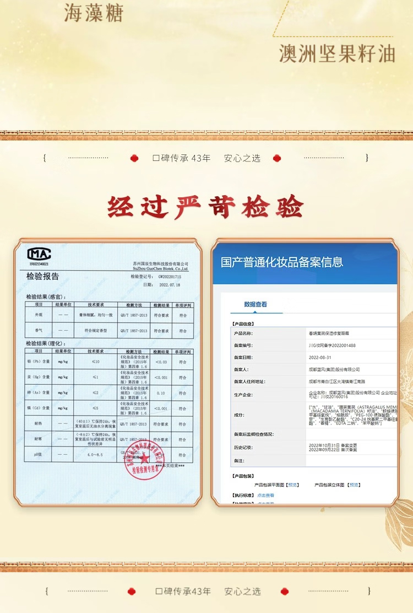This screenshot has width=413, height=613.
Task: Click the 备案编号 value 川G妆网备字2022001488
Action: point(333,345)
